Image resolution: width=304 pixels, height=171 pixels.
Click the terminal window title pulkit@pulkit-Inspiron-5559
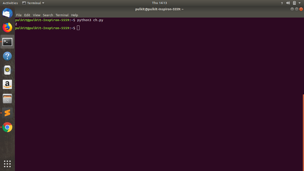159,9
